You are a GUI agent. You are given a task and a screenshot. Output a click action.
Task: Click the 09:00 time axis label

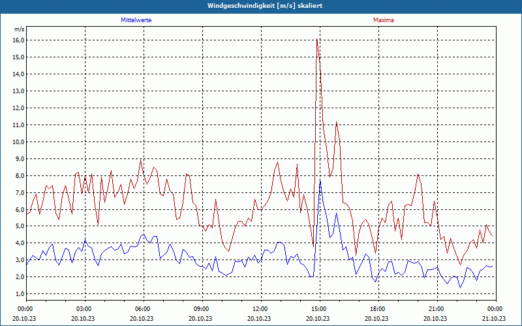(x=202, y=309)
